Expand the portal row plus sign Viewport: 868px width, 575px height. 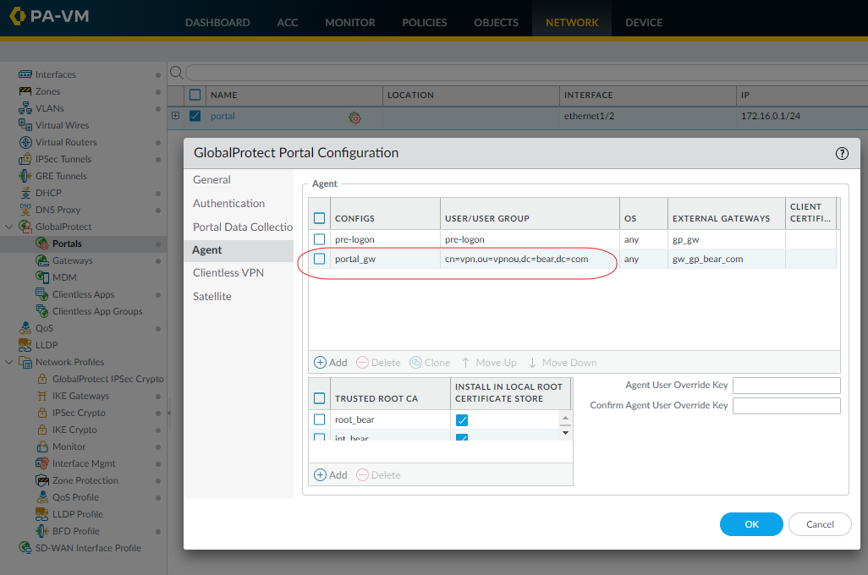(176, 116)
